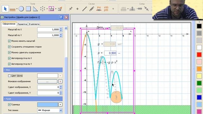Viewport: 203px width, 114px height.
Task: Select the pinned image tool
Action: click(x=60, y=9)
